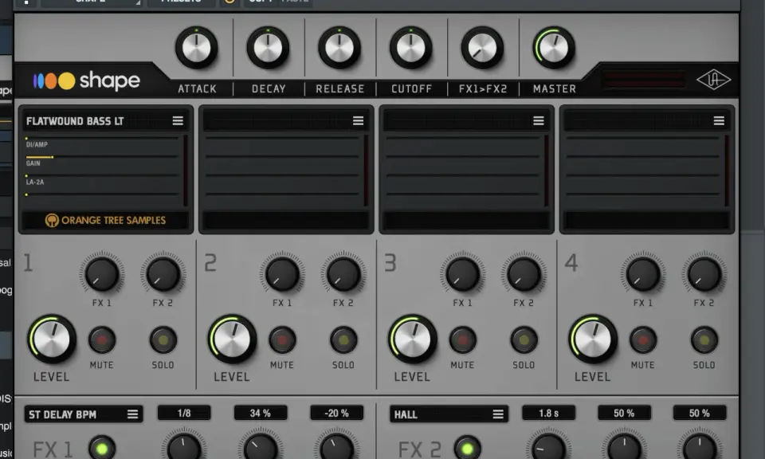Click the knob under the 34 % value
765x459 pixels.
261,447
